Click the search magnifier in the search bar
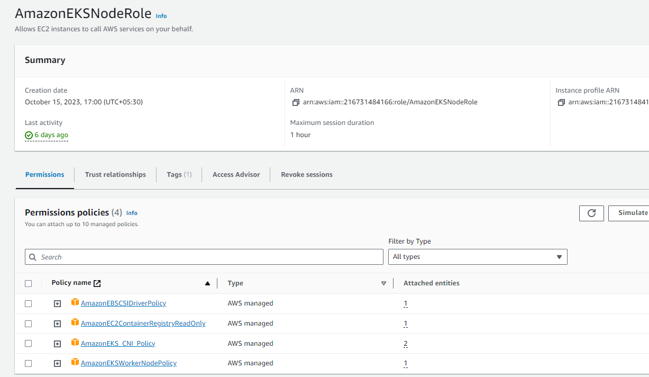 (x=33, y=256)
